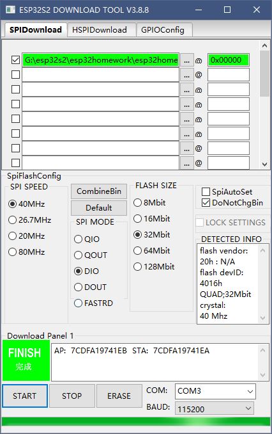Click the seventh row browse button

pos(186,149)
